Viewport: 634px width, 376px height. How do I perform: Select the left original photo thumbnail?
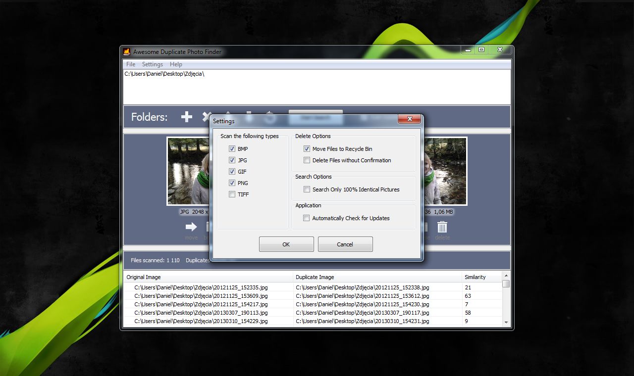tap(188, 171)
